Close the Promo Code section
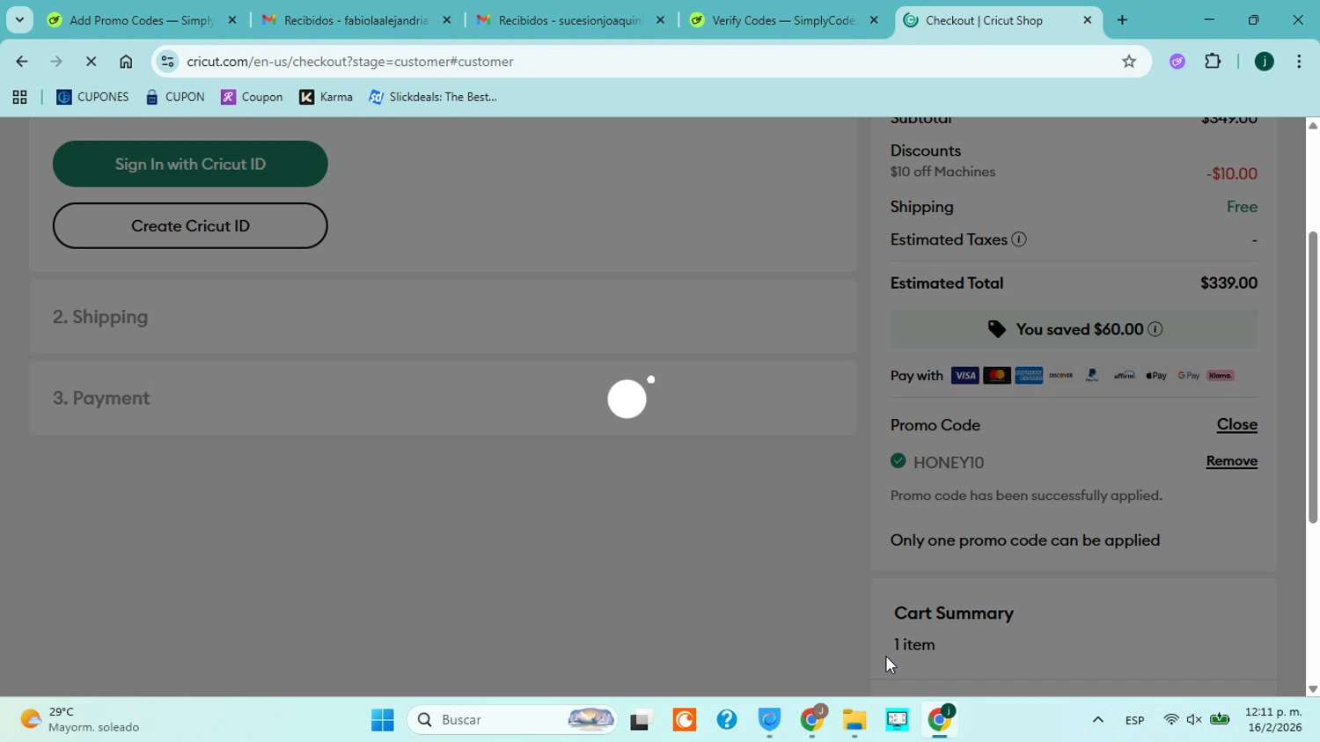Viewport: 1320px width, 742px height. pos(1236,424)
